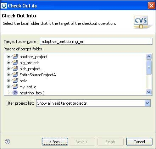
Task: Click the my_std_c project folder icon
Action: point(15,87)
